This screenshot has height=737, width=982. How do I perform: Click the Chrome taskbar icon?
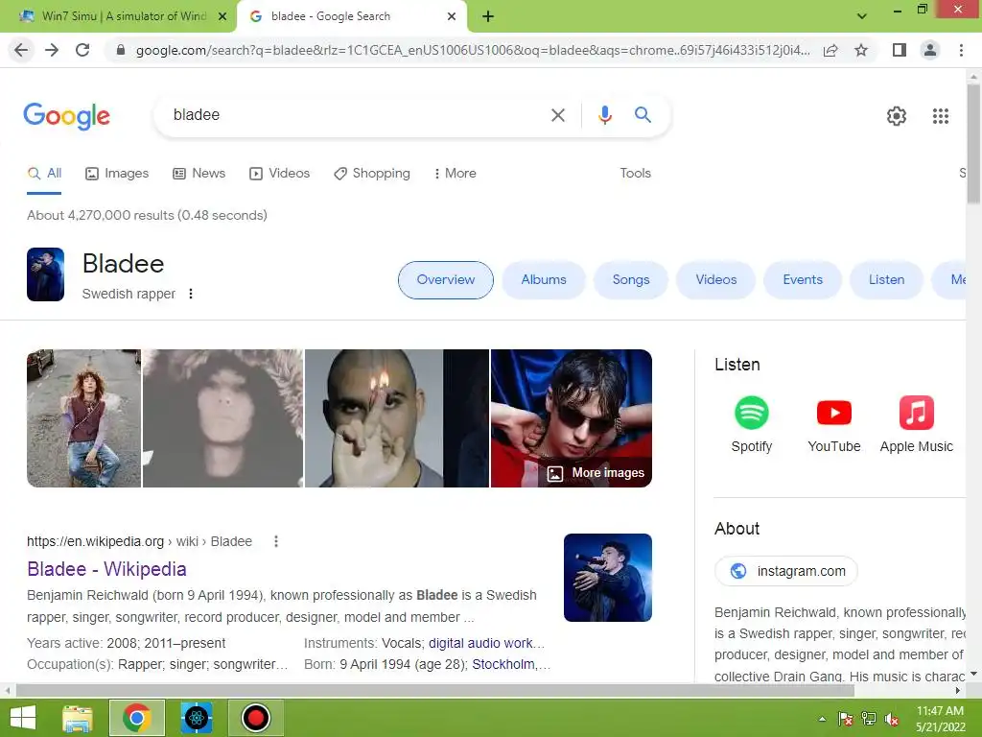coord(137,718)
